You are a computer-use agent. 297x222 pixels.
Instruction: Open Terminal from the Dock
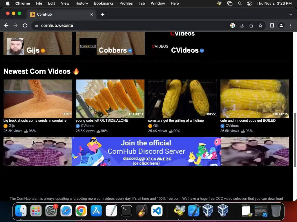click(x=126, y=211)
